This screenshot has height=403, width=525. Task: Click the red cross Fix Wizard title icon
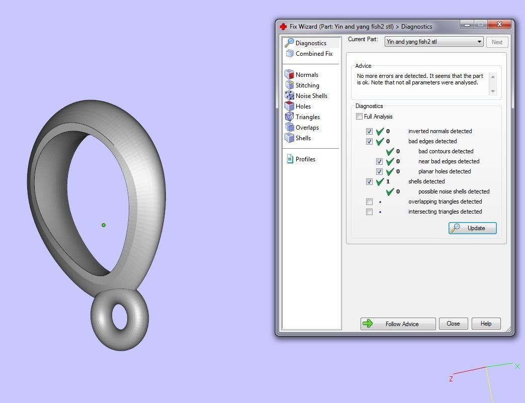(x=283, y=27)
